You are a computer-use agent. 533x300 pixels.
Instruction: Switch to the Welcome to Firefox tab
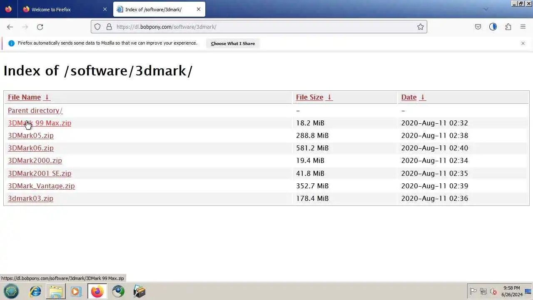(65, 9)
